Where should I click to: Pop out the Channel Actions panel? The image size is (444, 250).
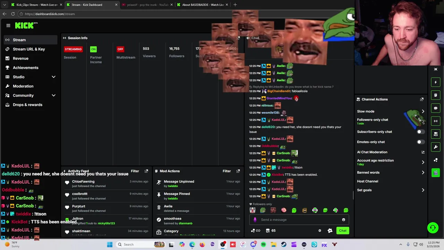click(422, 99)
